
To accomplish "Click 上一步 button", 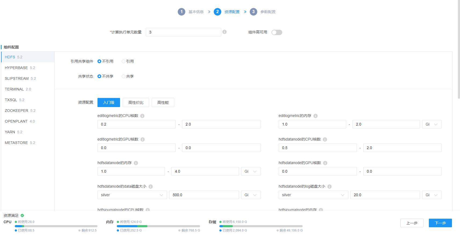I will [412, 223].
